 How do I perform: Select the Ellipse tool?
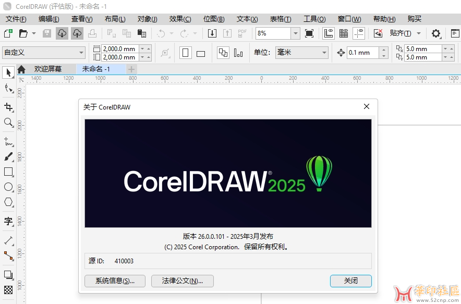[8, 187]
